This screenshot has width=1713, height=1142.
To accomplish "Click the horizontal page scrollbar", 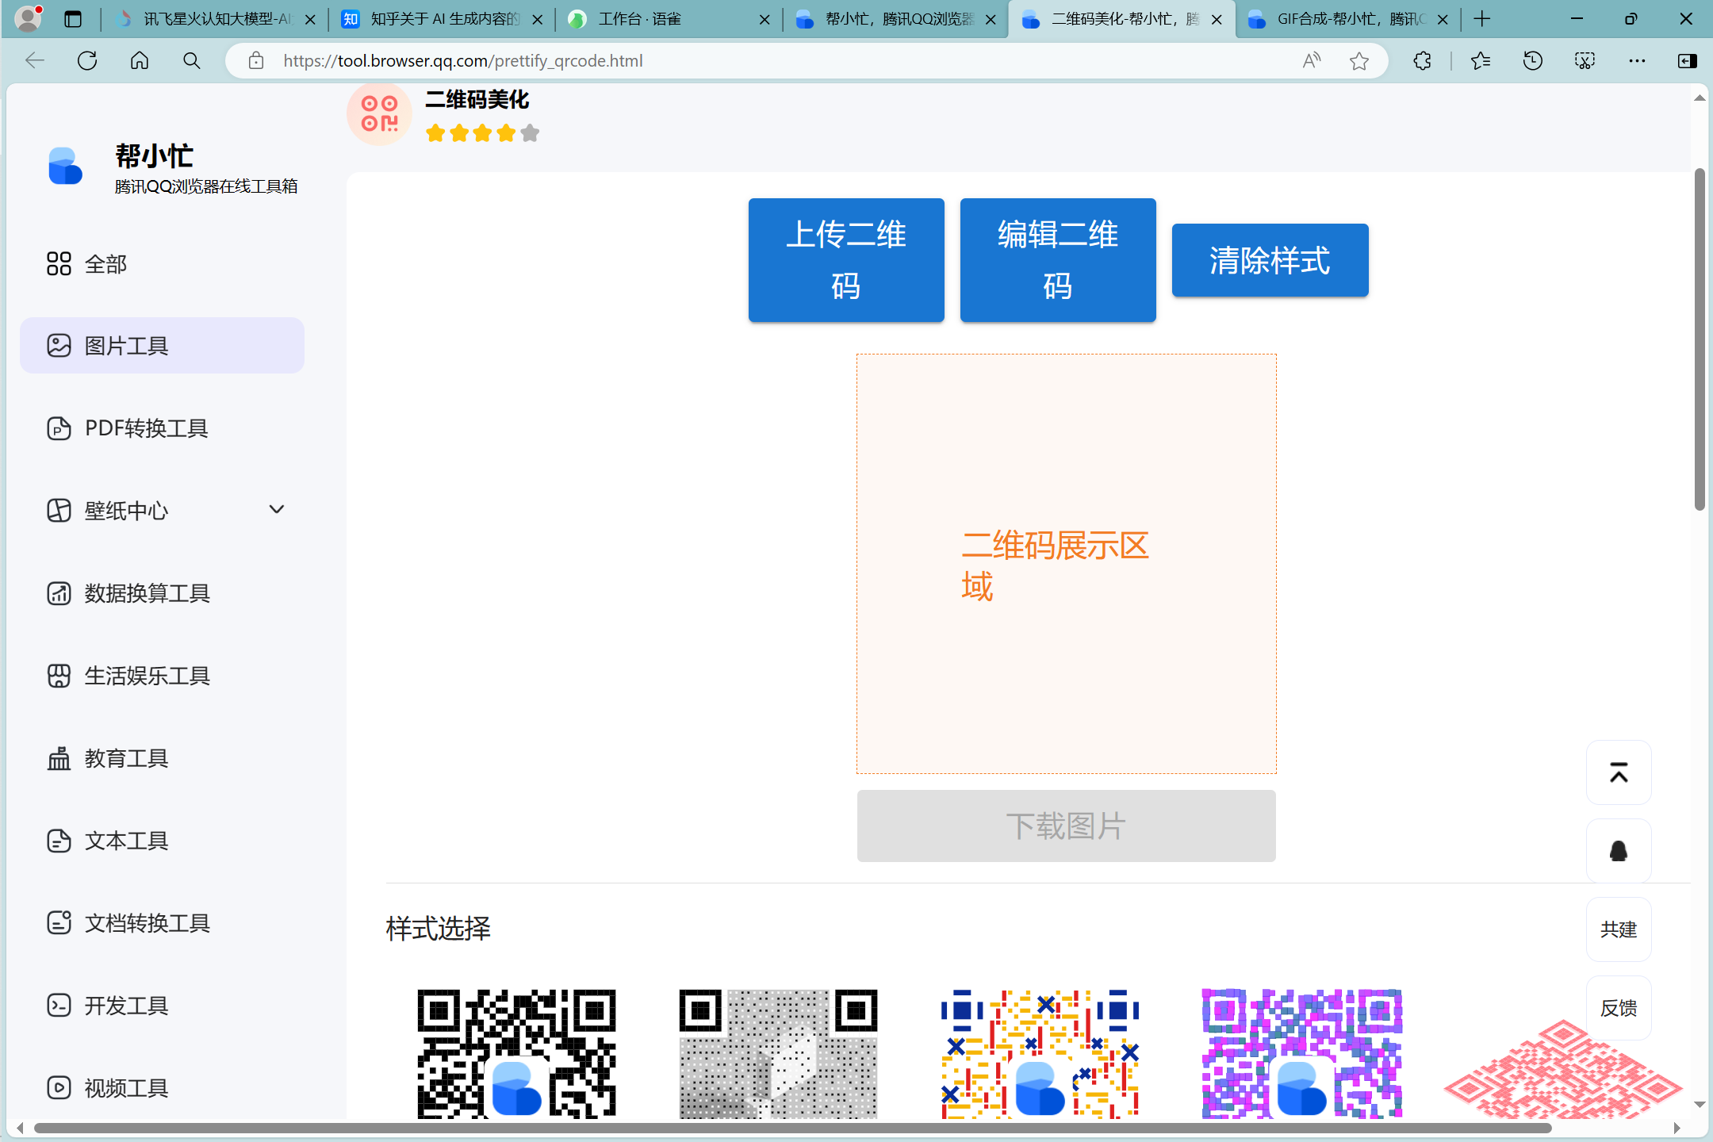I will (793, 1128).
